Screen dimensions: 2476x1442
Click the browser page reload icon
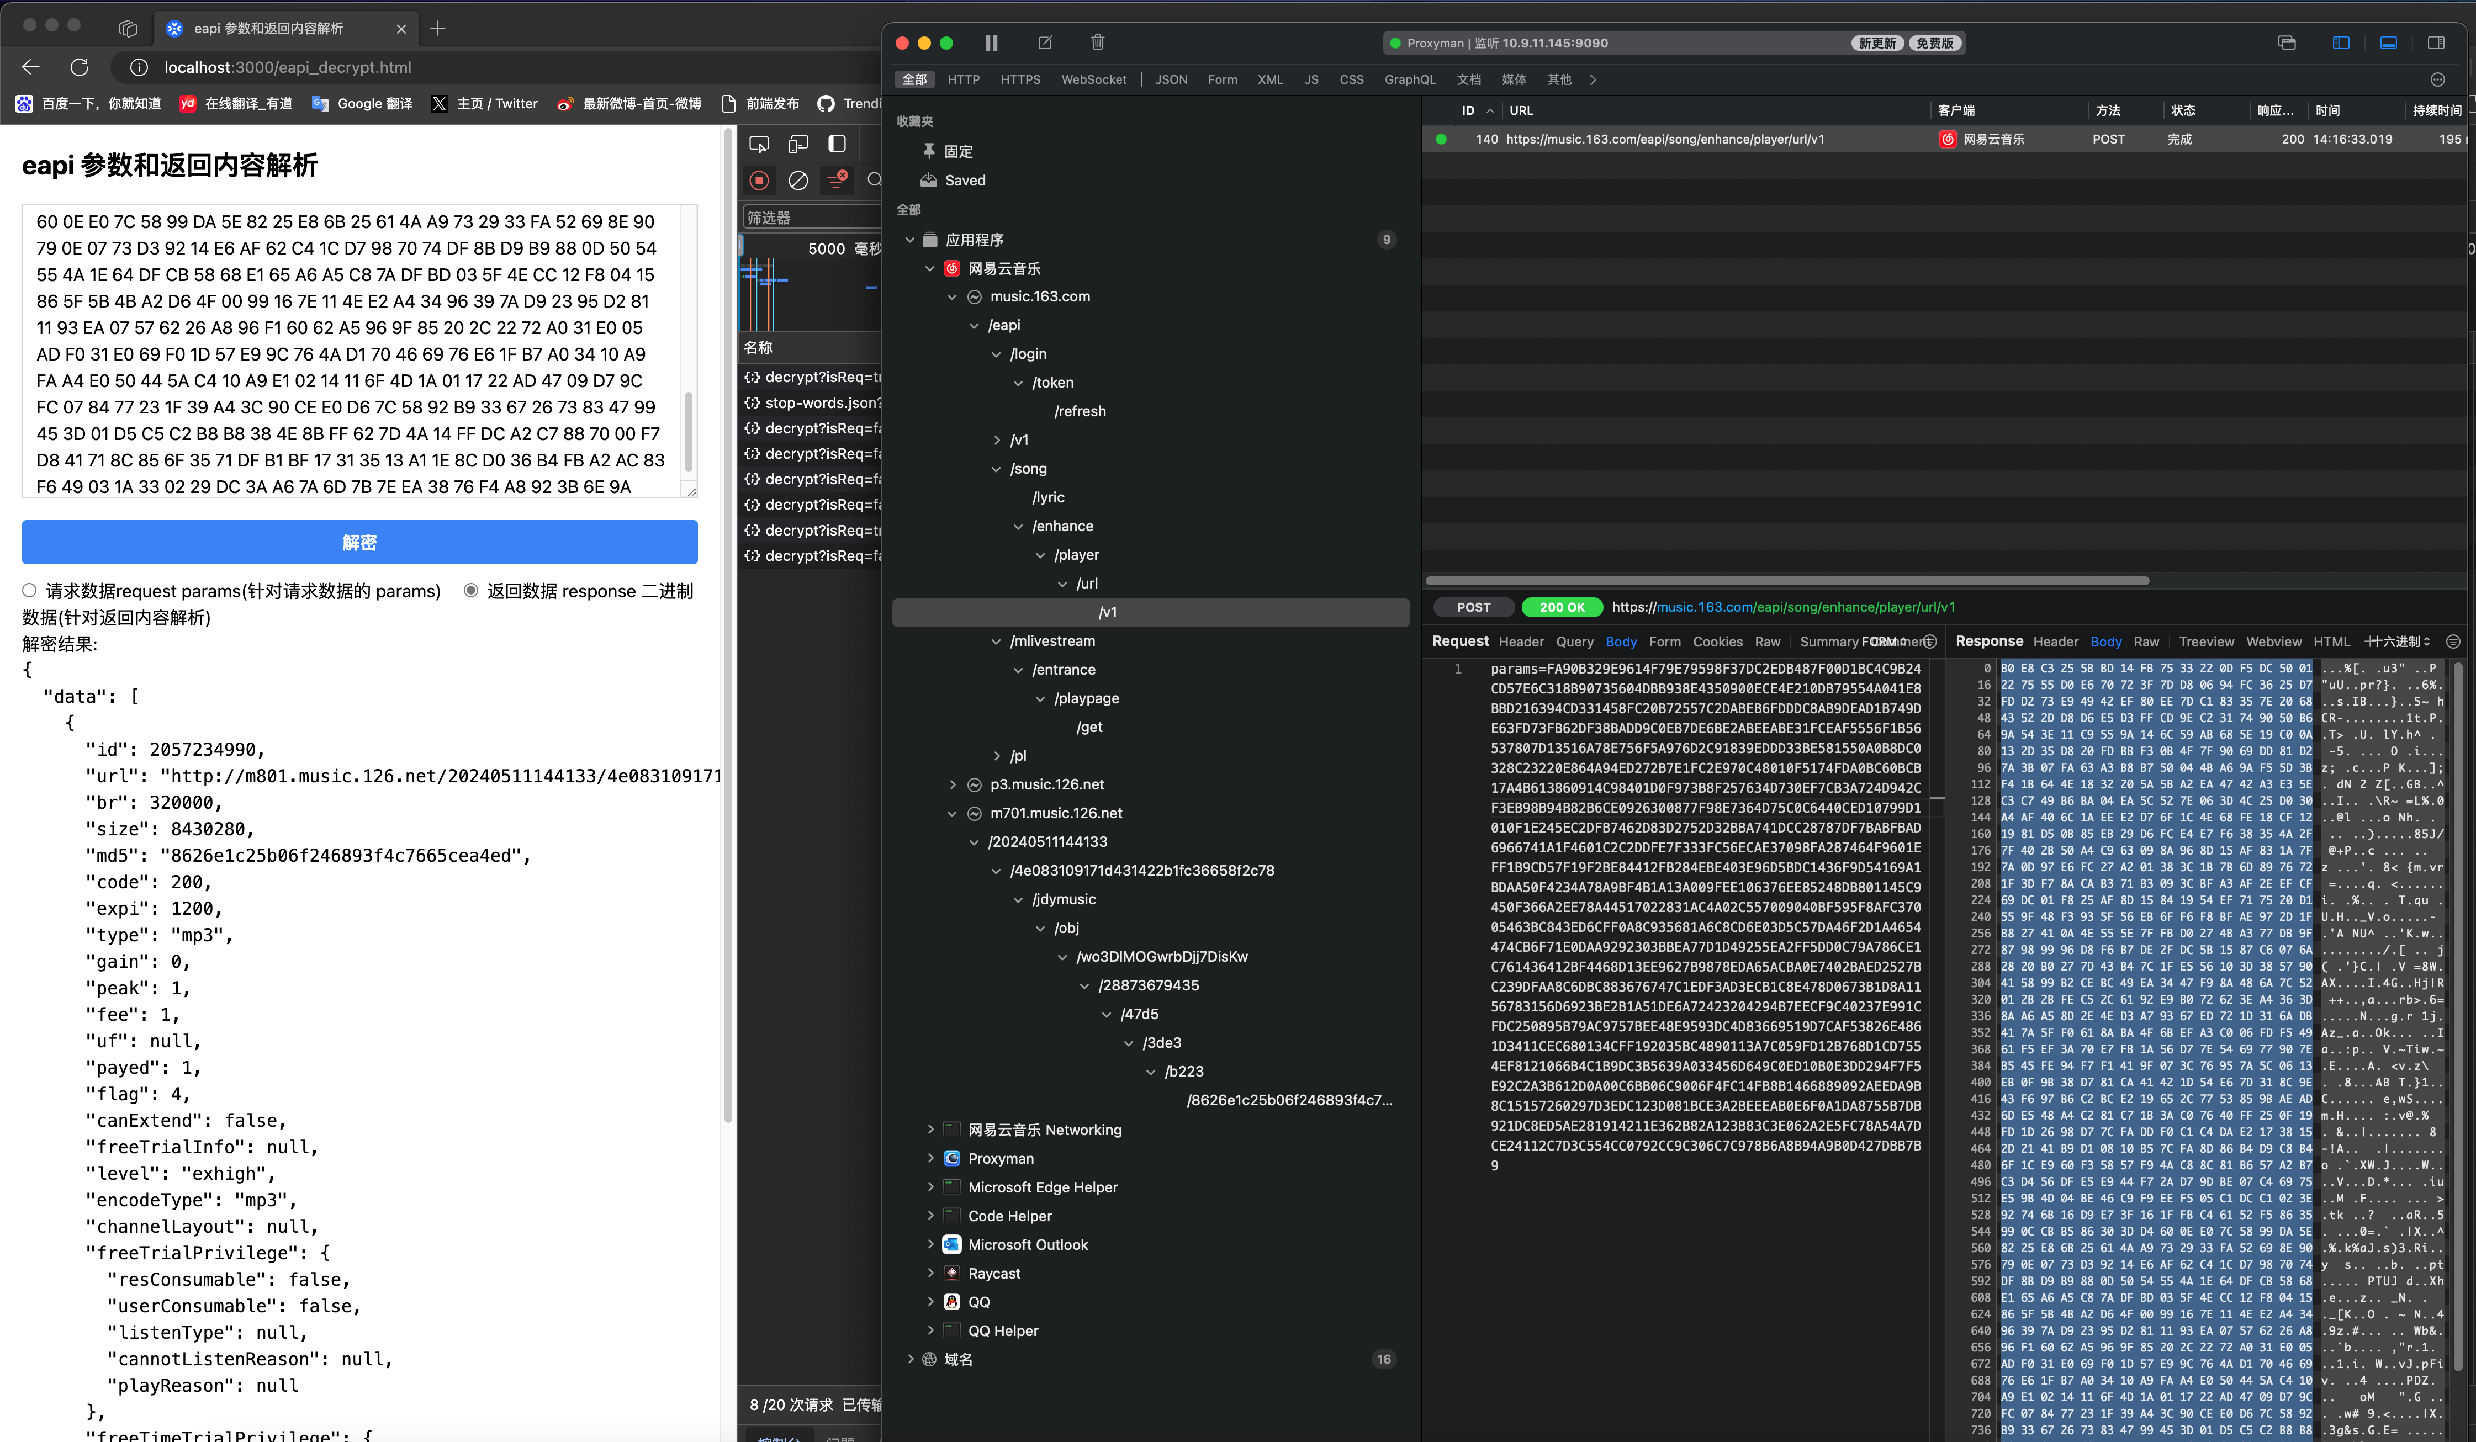click(80, 67)
